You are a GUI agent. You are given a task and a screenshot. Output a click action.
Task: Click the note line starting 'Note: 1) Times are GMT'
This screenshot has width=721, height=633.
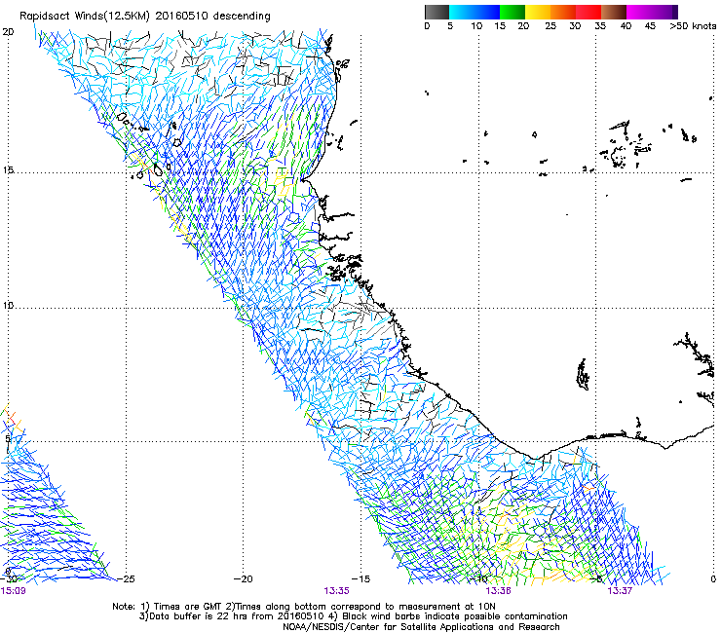[x=304, y=607]
